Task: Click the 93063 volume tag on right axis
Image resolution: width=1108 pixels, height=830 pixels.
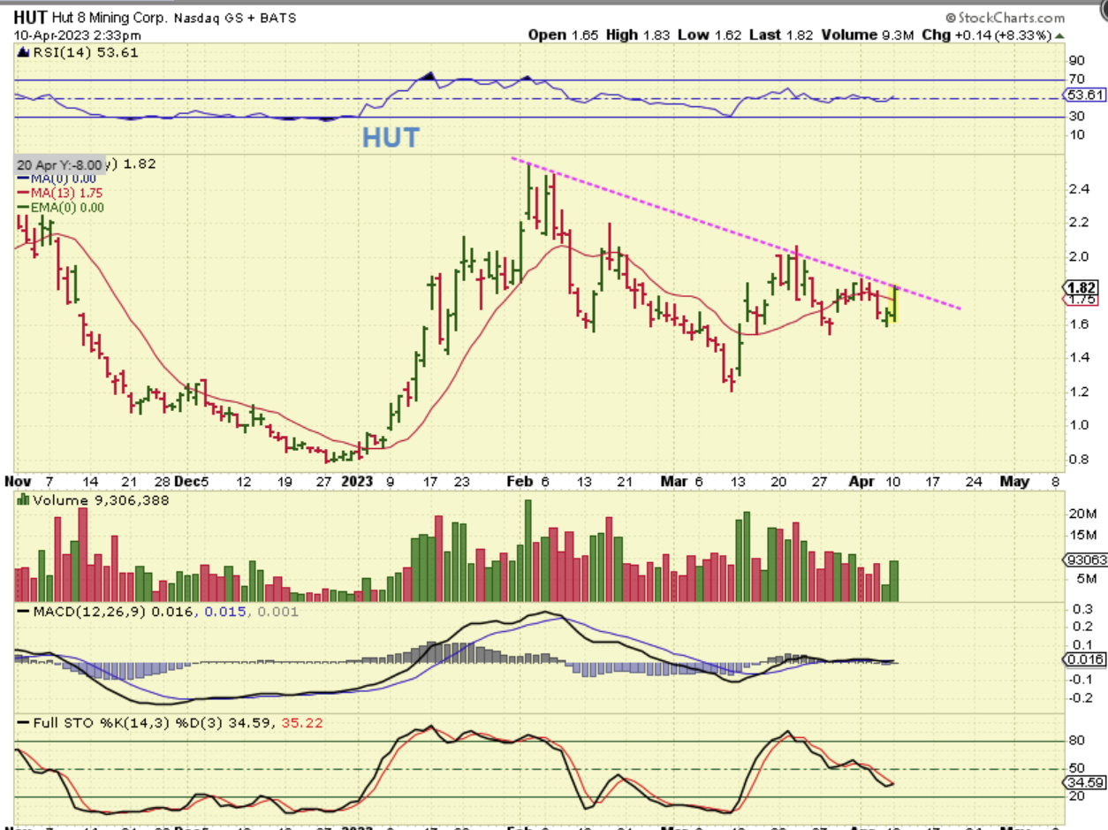Action: 1085,560
